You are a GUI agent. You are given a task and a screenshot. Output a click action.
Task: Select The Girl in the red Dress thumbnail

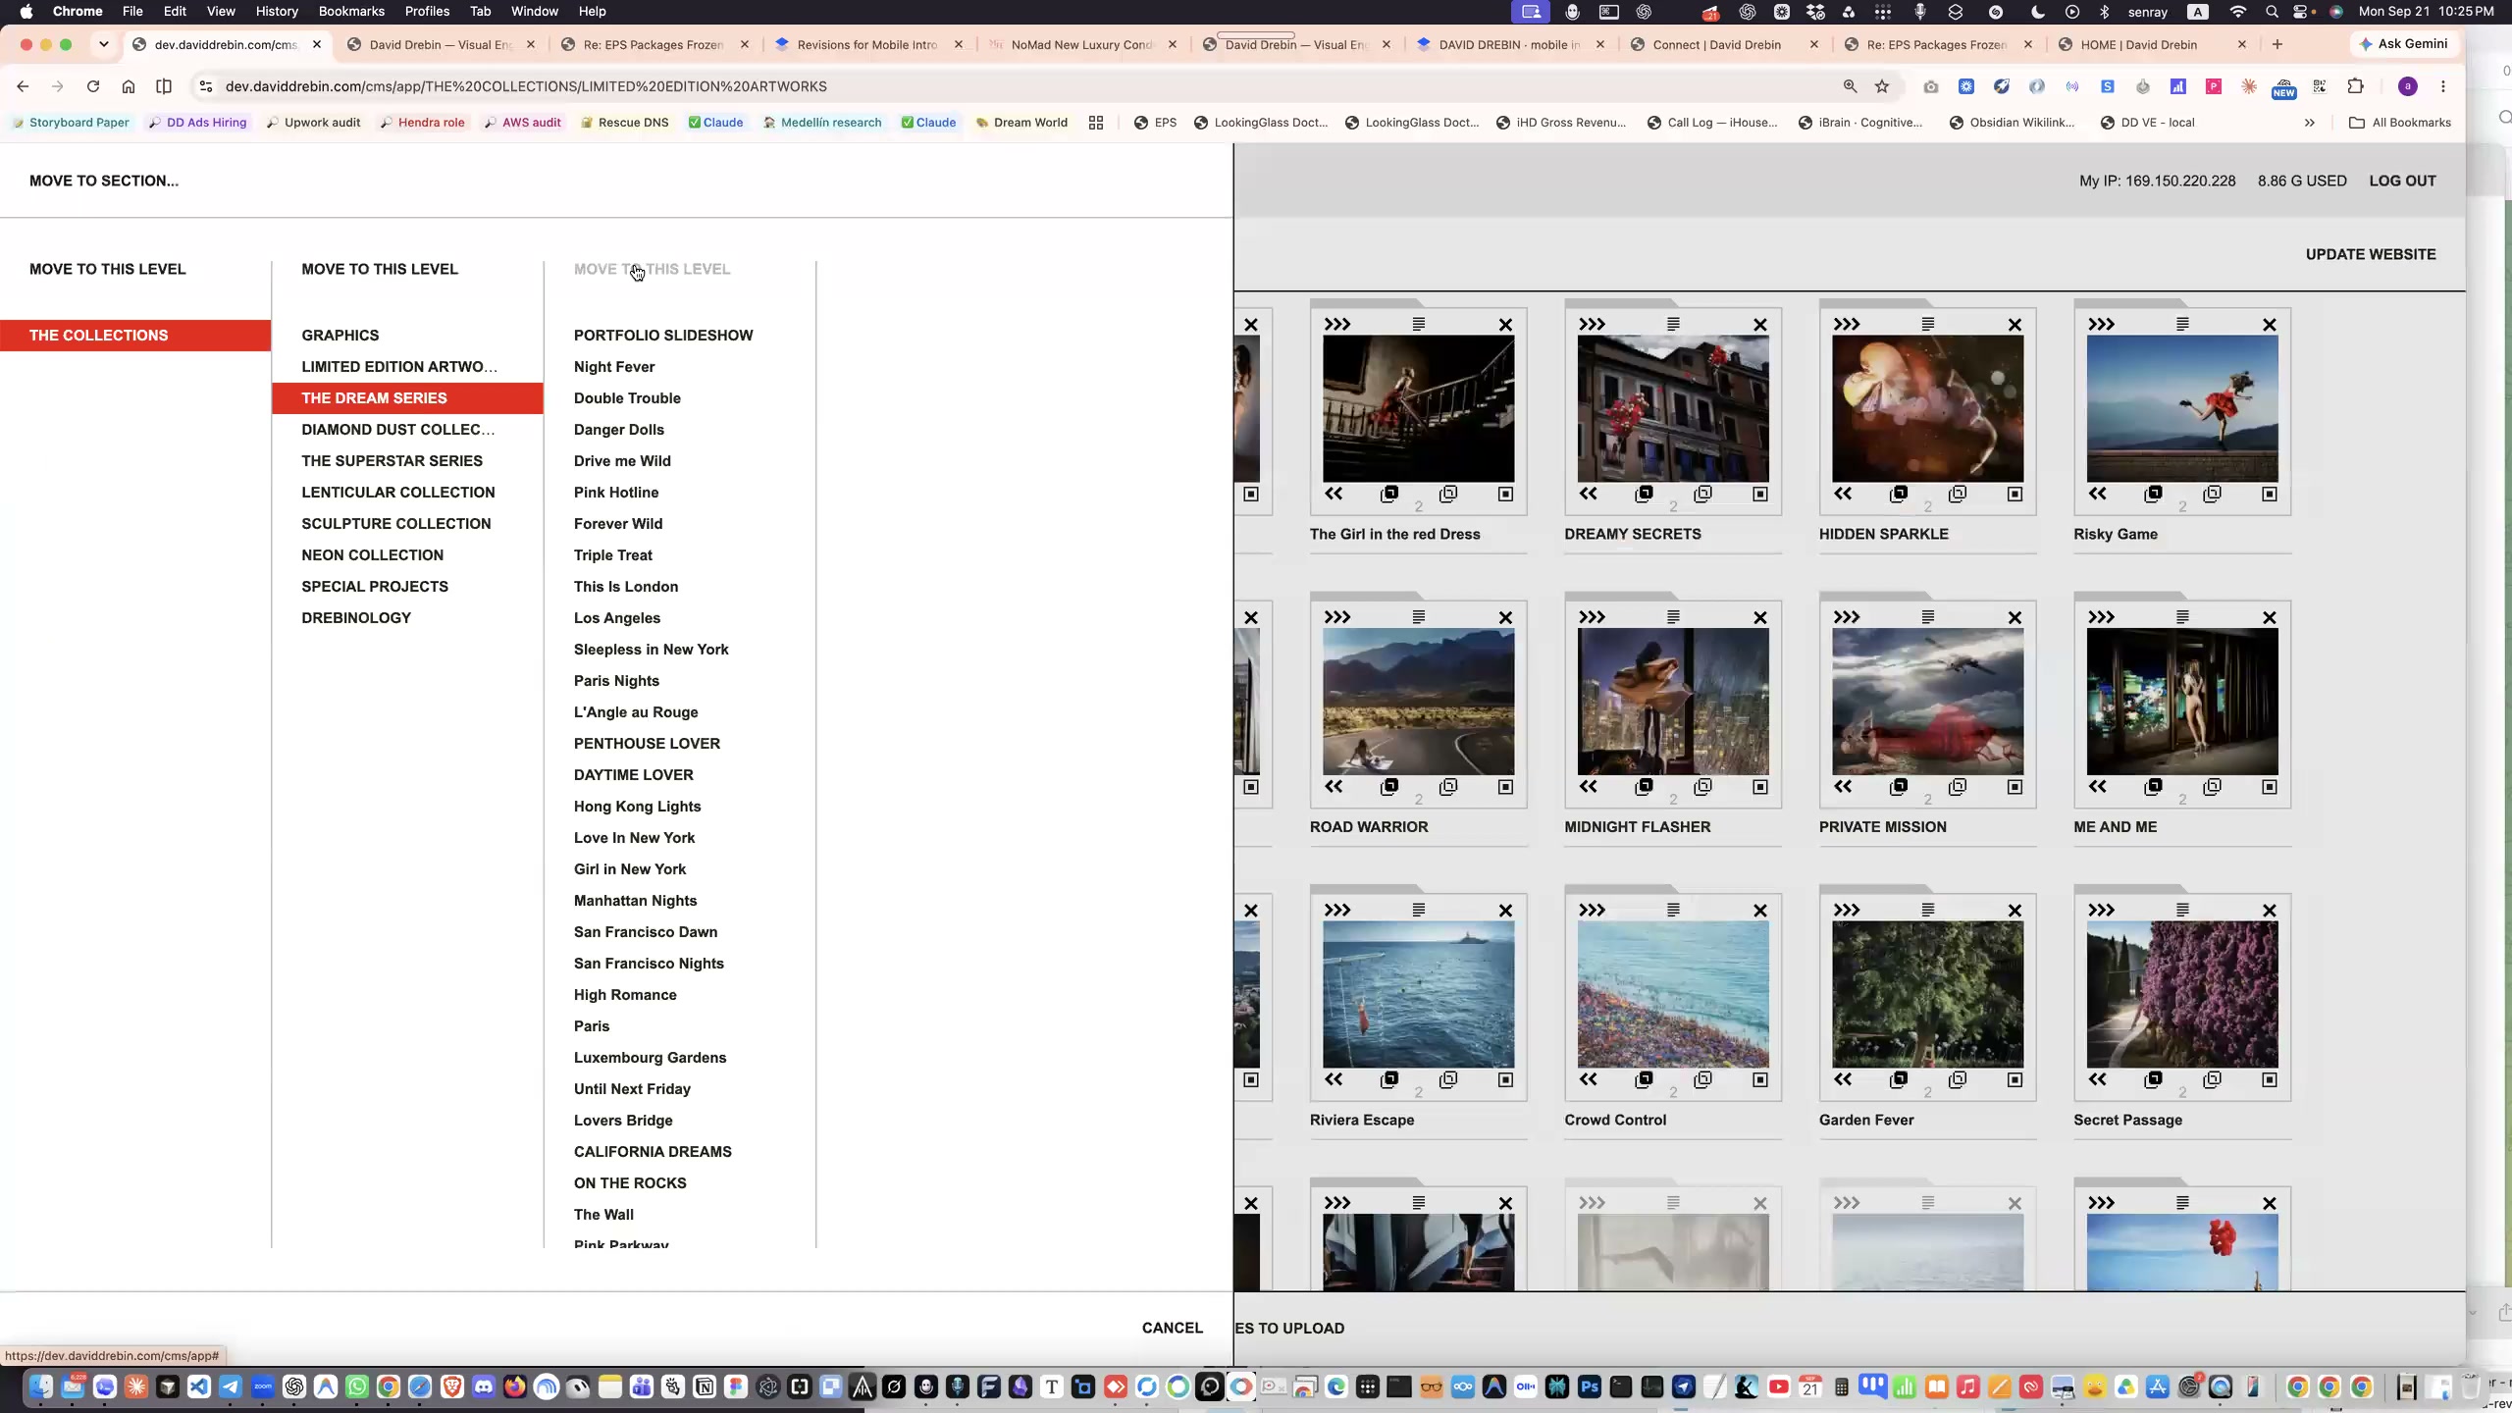coord(1418,408)
